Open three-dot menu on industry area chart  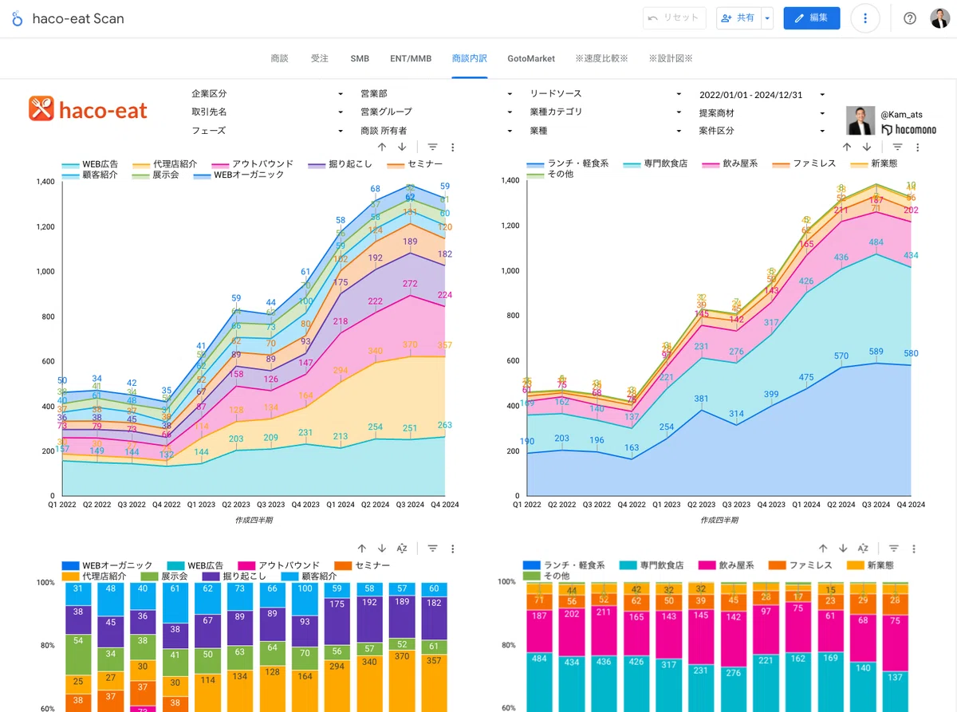click(x=917, y=147)
